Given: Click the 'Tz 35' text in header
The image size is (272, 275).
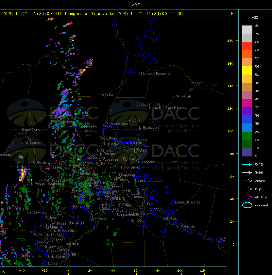Looking at the screenshot, I should 176,14.
